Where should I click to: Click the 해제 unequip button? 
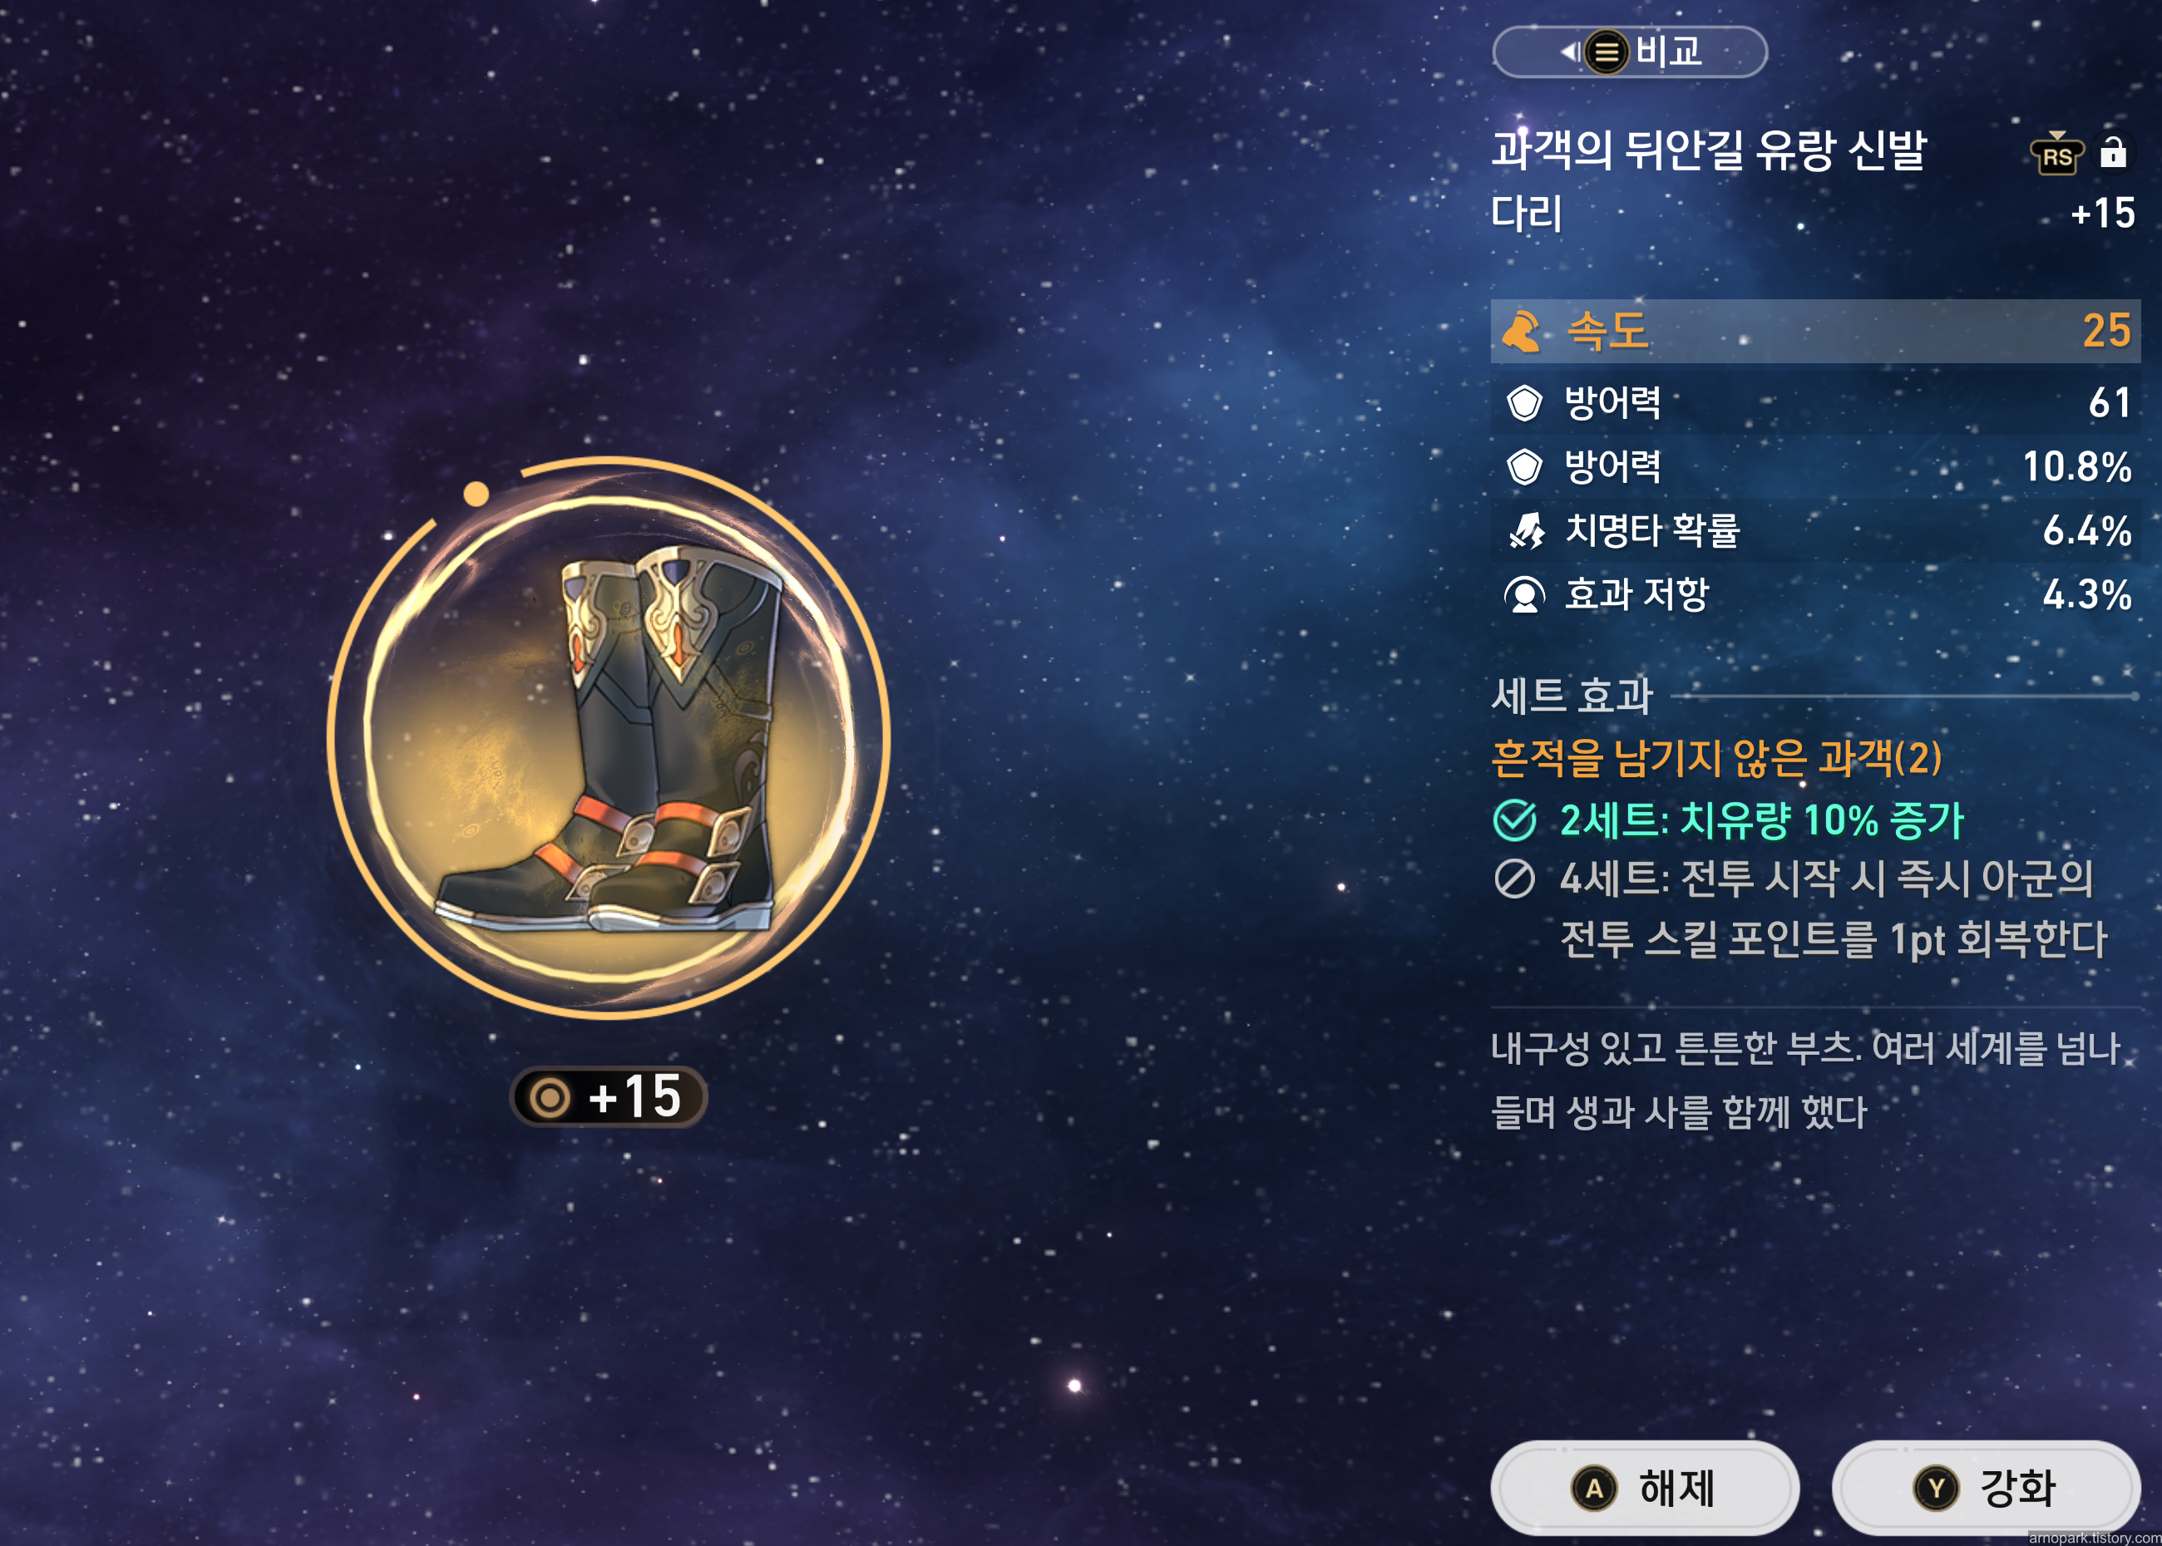[1645, 1487]
